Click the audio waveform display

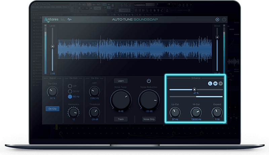tap(135, 49)
